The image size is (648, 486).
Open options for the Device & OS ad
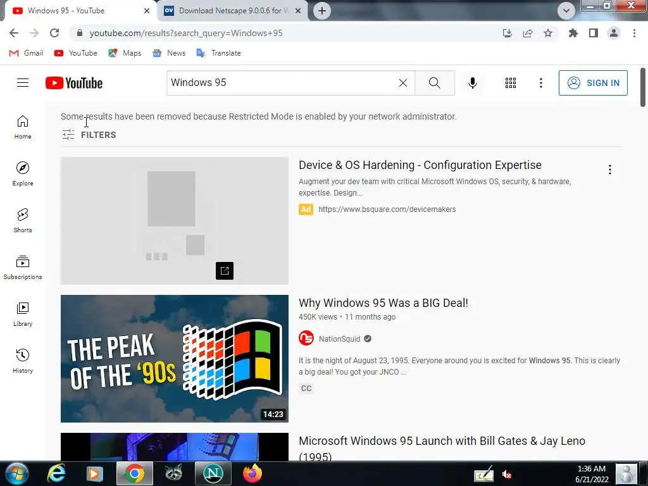pyautogui.click(x=609, y=170)
